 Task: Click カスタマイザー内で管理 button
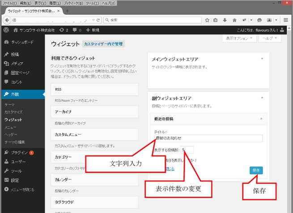click(x=103, y=44)
